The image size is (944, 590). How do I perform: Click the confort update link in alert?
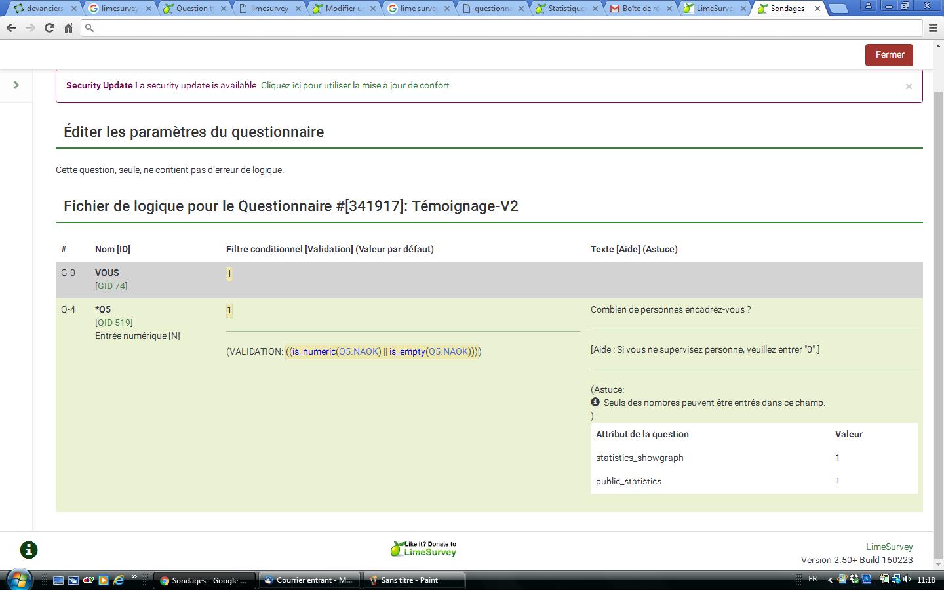(356, 85)
